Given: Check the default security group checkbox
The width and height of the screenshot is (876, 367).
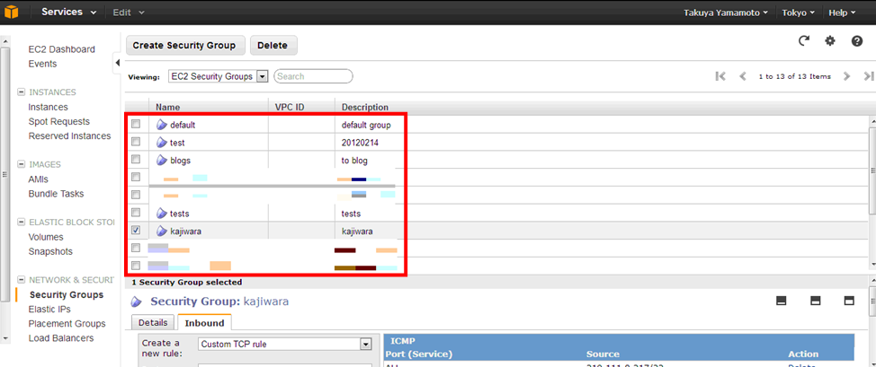Looking at the screenshot, I should click(x=136, y=125).
